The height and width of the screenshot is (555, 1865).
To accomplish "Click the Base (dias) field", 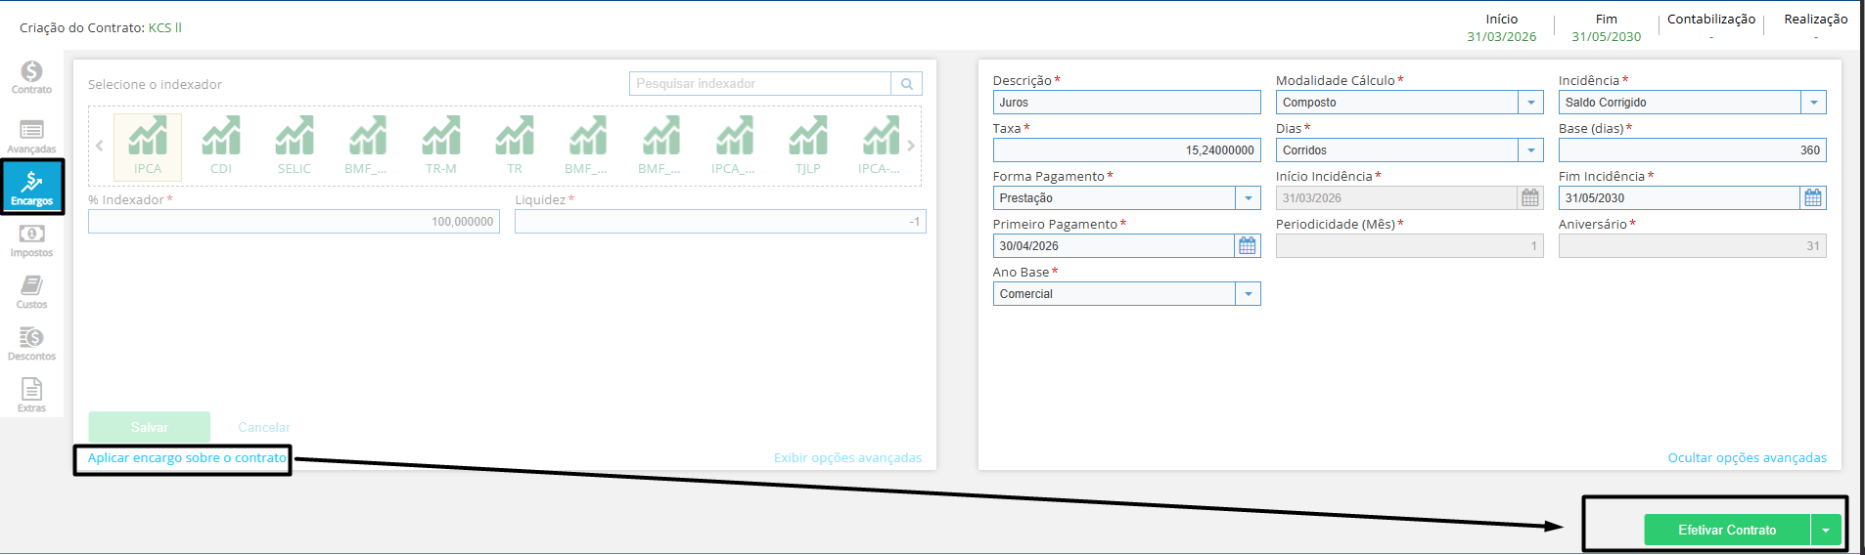I will [1693, 150].
